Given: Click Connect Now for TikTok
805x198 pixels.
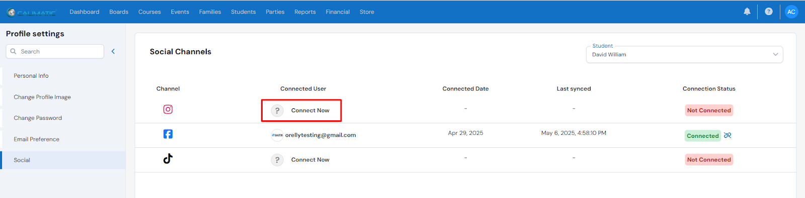Looking at the screenshot, I should tap(310, 159).
